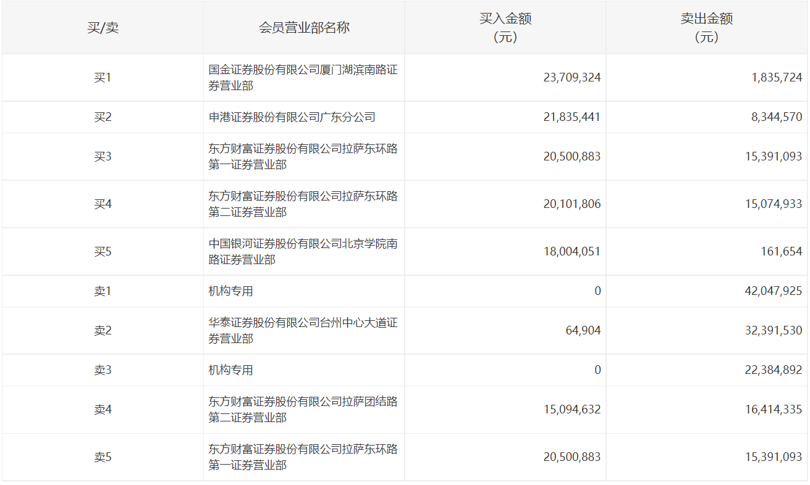Click buy amount 20,101,806
Viewport: 810px width, 485px height.
pyautogui.click(x=572, y=204)
